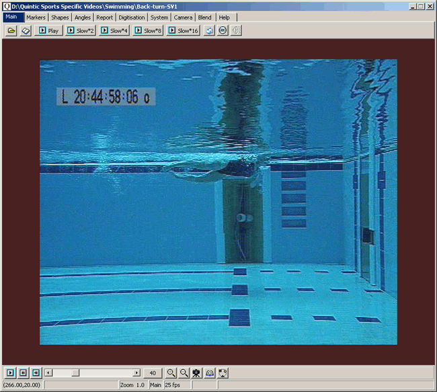Open the Digitisation tab

pos(132,17)
